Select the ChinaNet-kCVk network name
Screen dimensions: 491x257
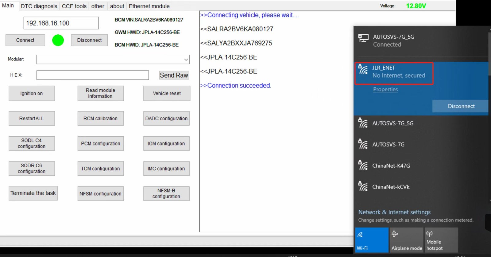pyautogui.click(x=391, y=187)
